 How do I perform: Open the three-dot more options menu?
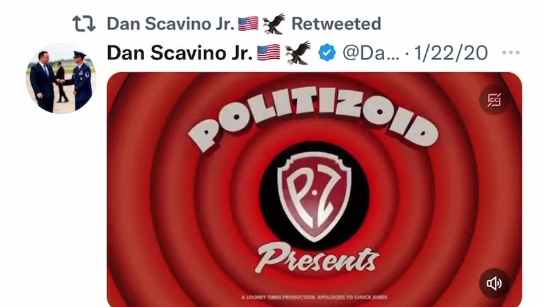point(511,52)
